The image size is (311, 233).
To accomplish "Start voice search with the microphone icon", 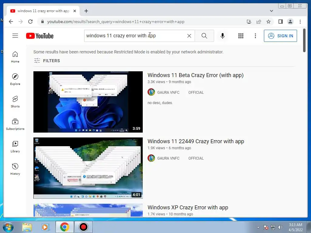I will point(223,36).
